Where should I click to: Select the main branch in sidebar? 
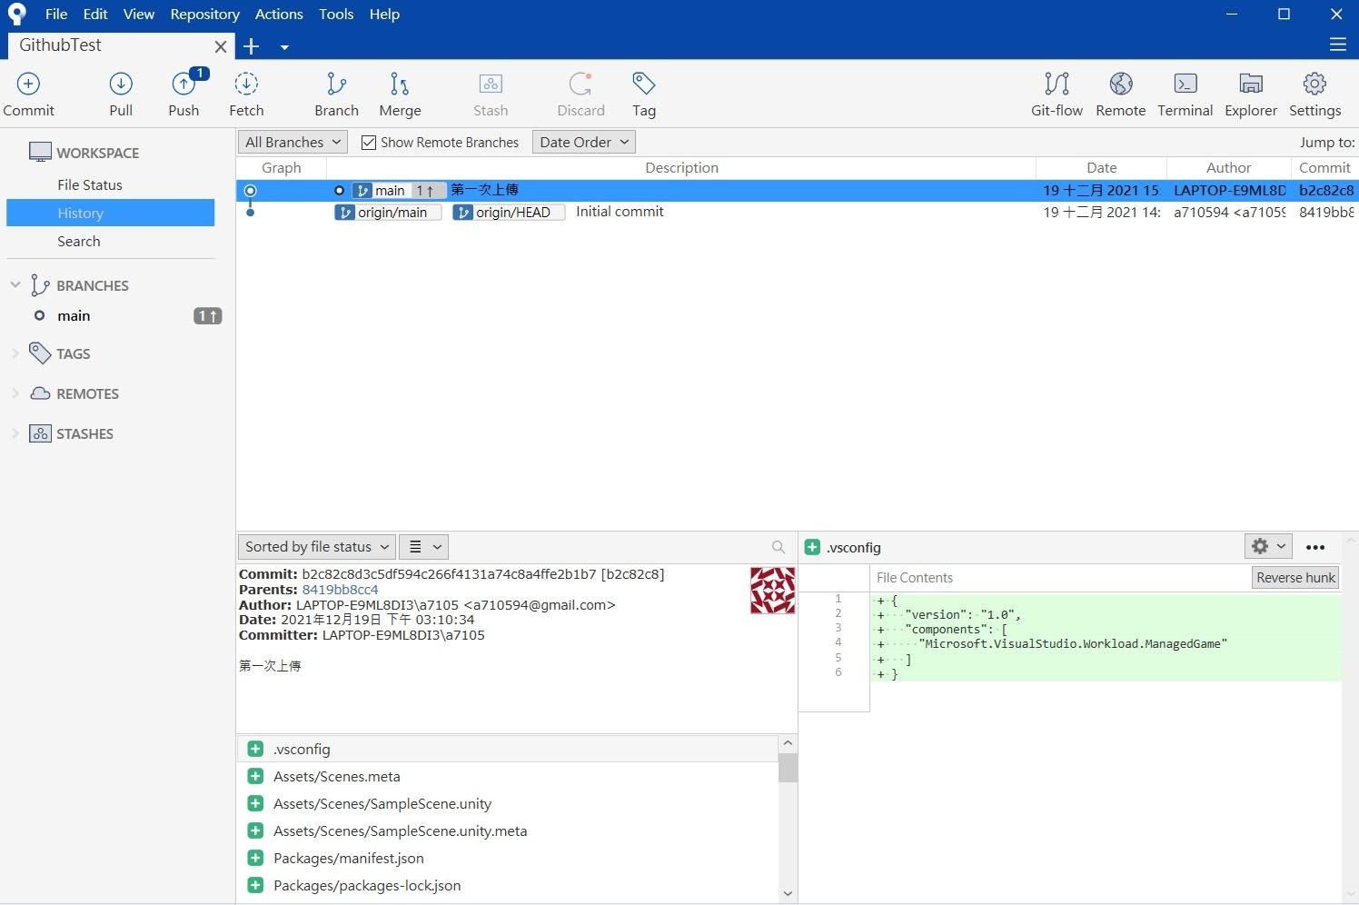coord(74,316)
